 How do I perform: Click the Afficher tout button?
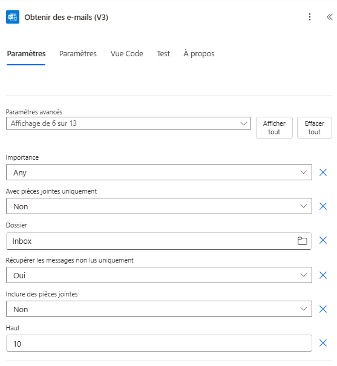[274, 128]
